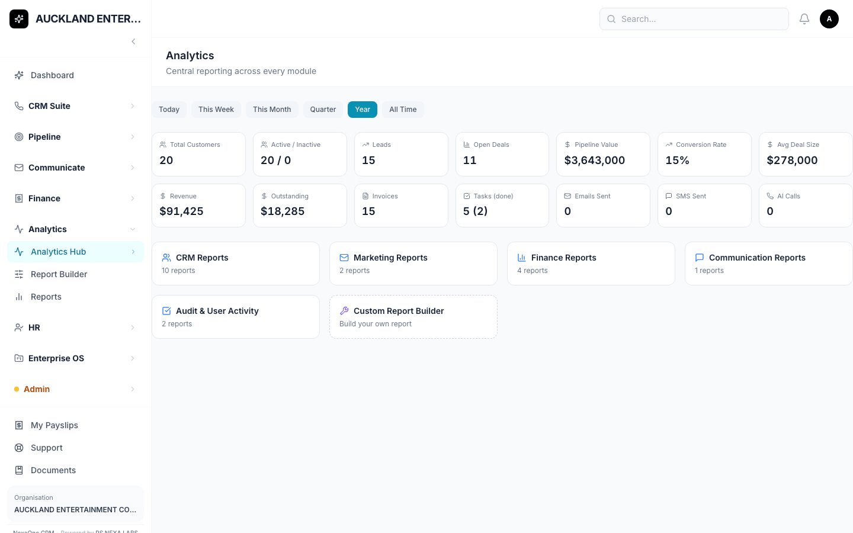Viewport: 853px width, 533px height.
Task: Open the Communication Reports card
Action: pyautogui.click(x=769, y=264)
